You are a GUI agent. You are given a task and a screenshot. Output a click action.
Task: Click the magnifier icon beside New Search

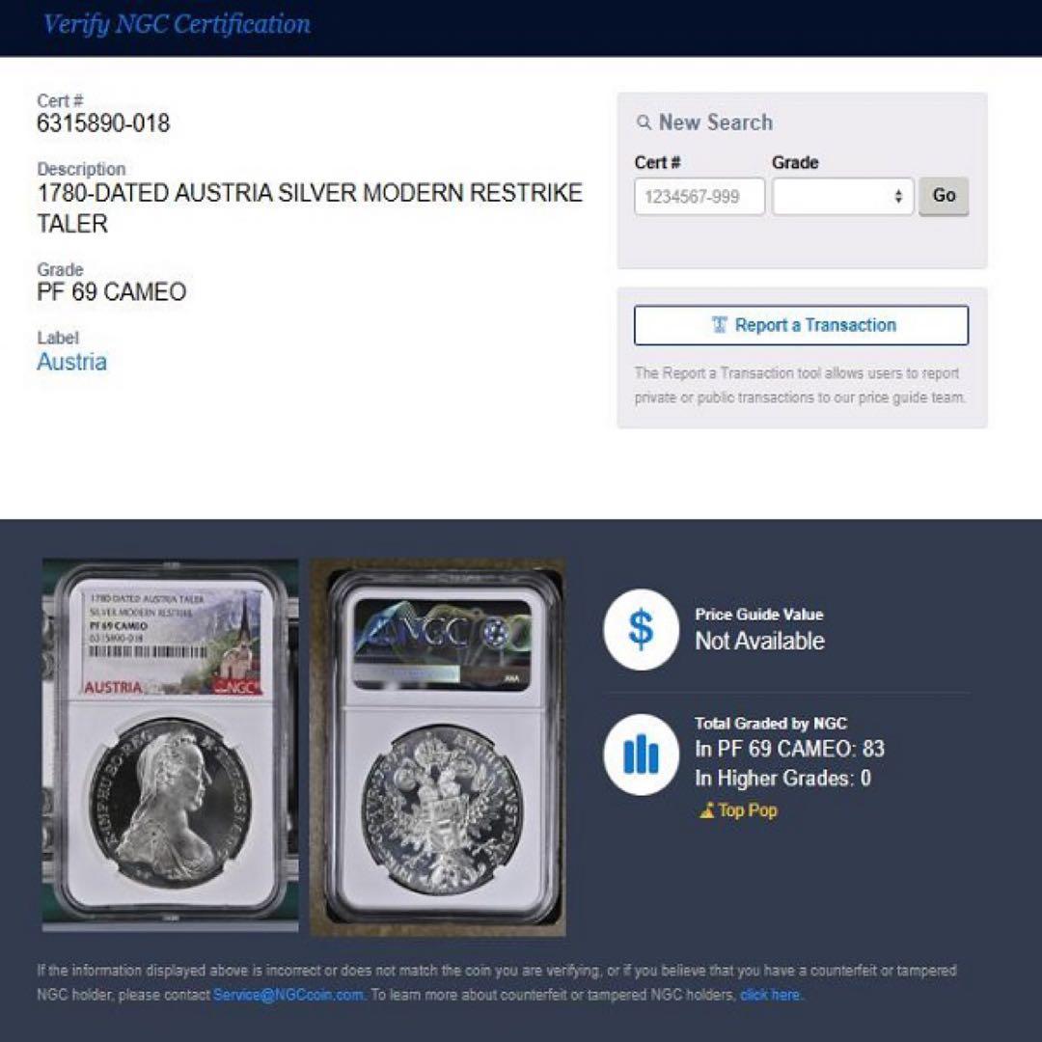pyautogui.click(x=644, y=123)
